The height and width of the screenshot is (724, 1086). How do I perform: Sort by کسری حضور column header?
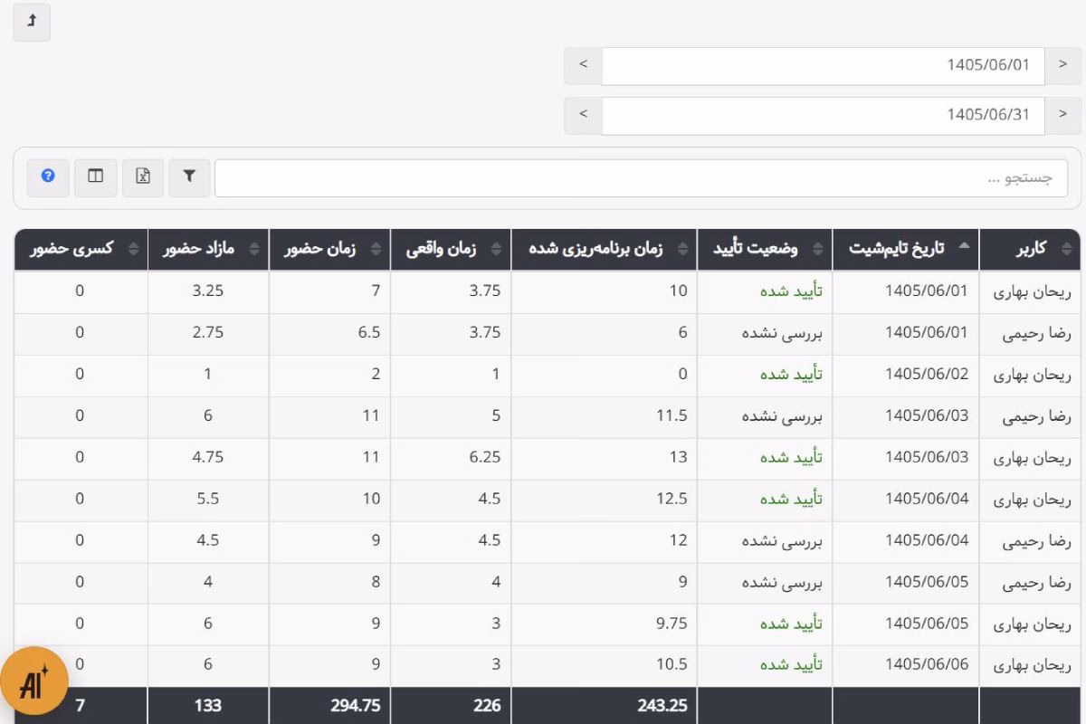(x=81, y=249)
